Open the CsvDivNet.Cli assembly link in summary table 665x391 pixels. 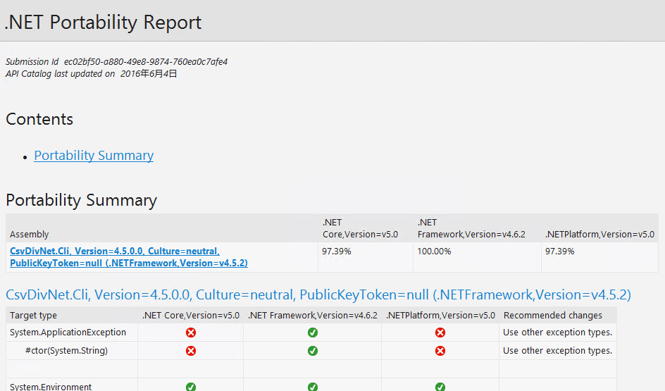tap(128, 257)
